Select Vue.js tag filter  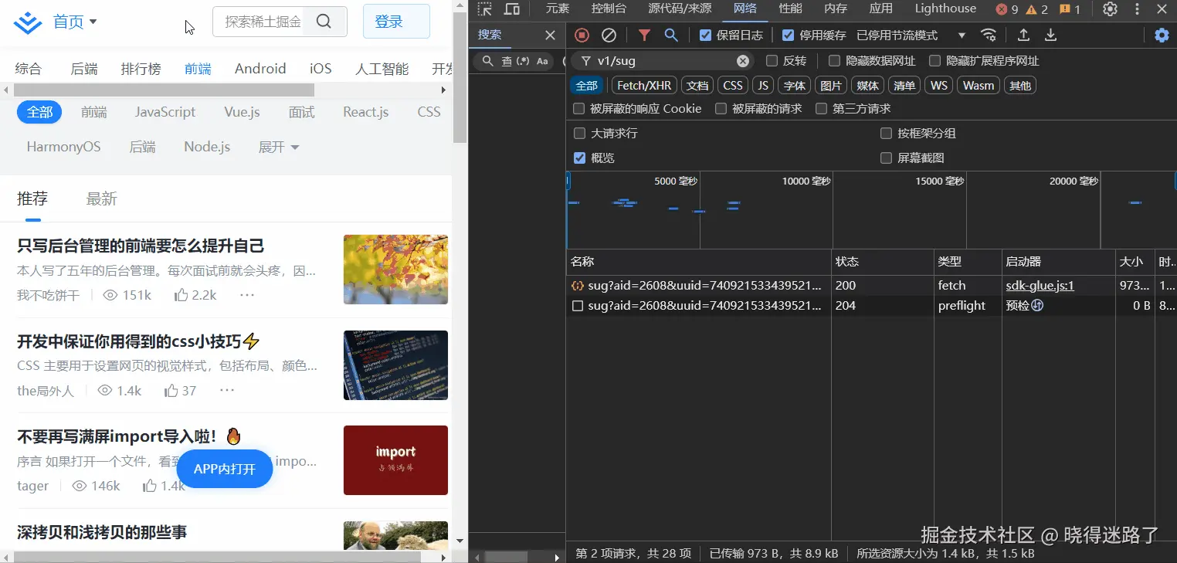[x=243, y=112]
